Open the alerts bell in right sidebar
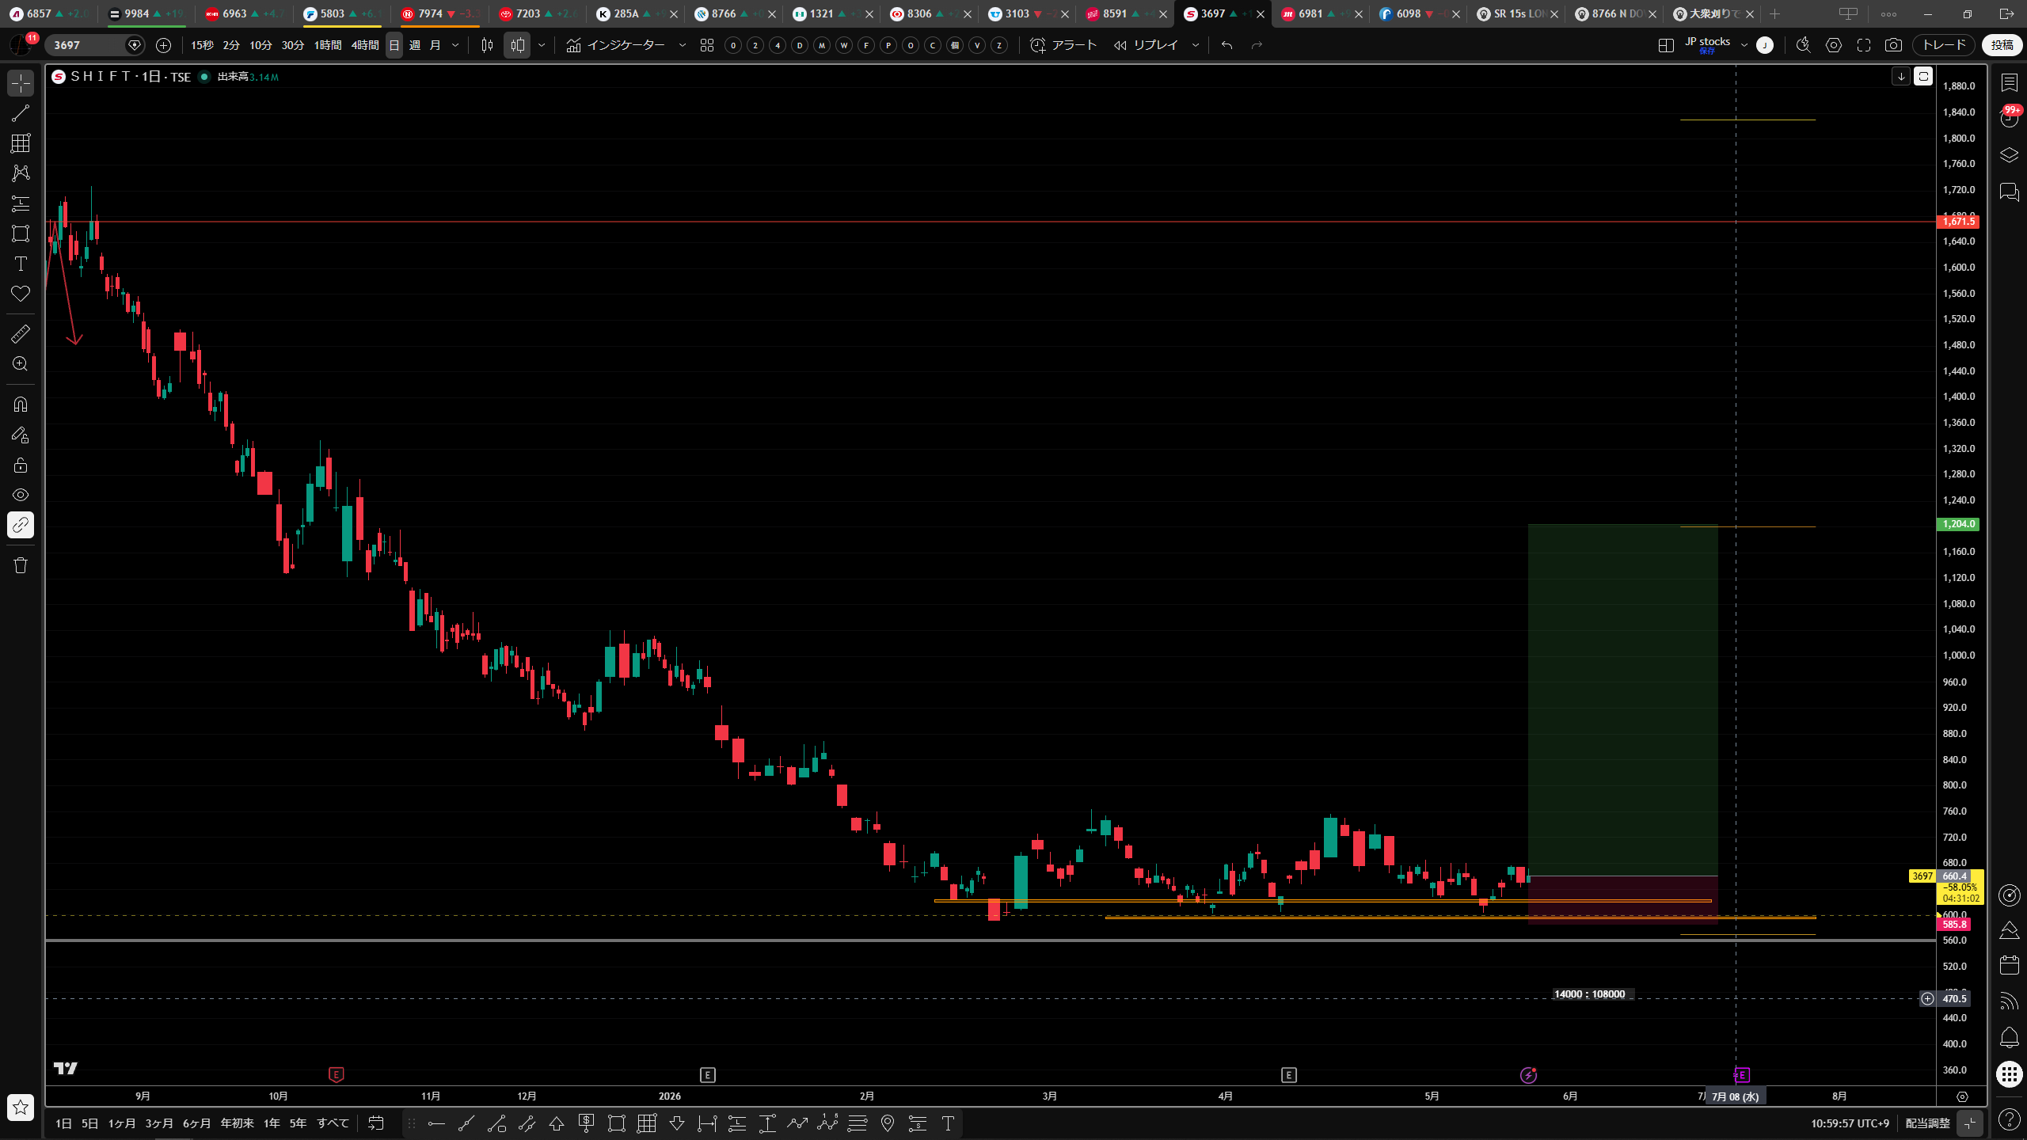 (2009, 1037)
